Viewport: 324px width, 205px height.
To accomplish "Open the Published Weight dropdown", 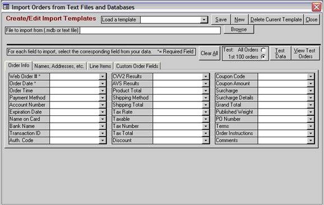I will coord(311,112).
